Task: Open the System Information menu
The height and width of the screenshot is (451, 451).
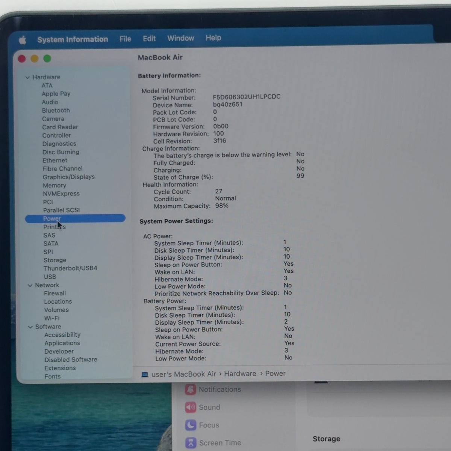Action: click(x=73, y=39)
